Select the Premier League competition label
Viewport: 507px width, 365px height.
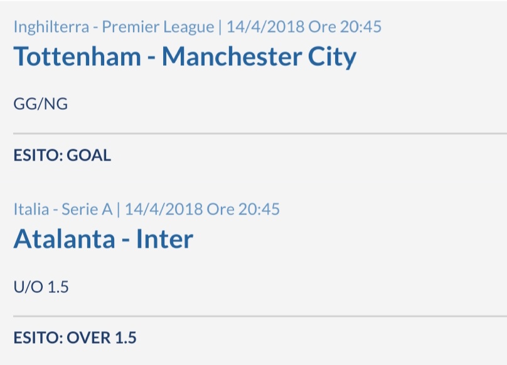click(158, 27)
